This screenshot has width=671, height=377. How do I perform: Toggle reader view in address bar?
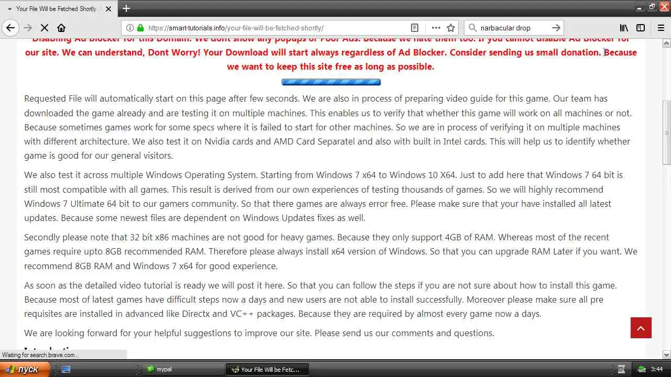pos(414,28)
